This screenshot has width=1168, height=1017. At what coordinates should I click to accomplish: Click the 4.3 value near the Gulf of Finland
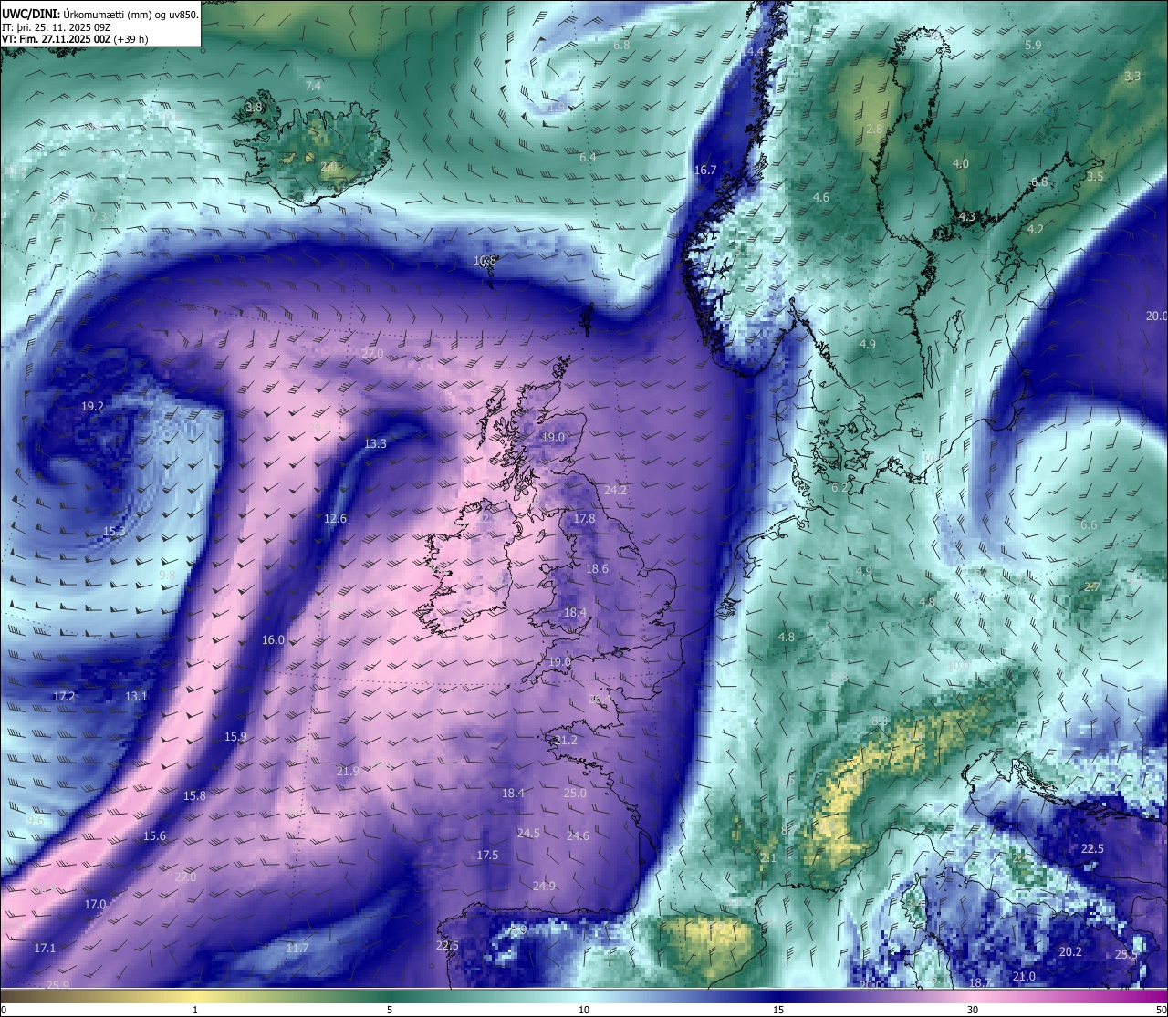(967, 217)
